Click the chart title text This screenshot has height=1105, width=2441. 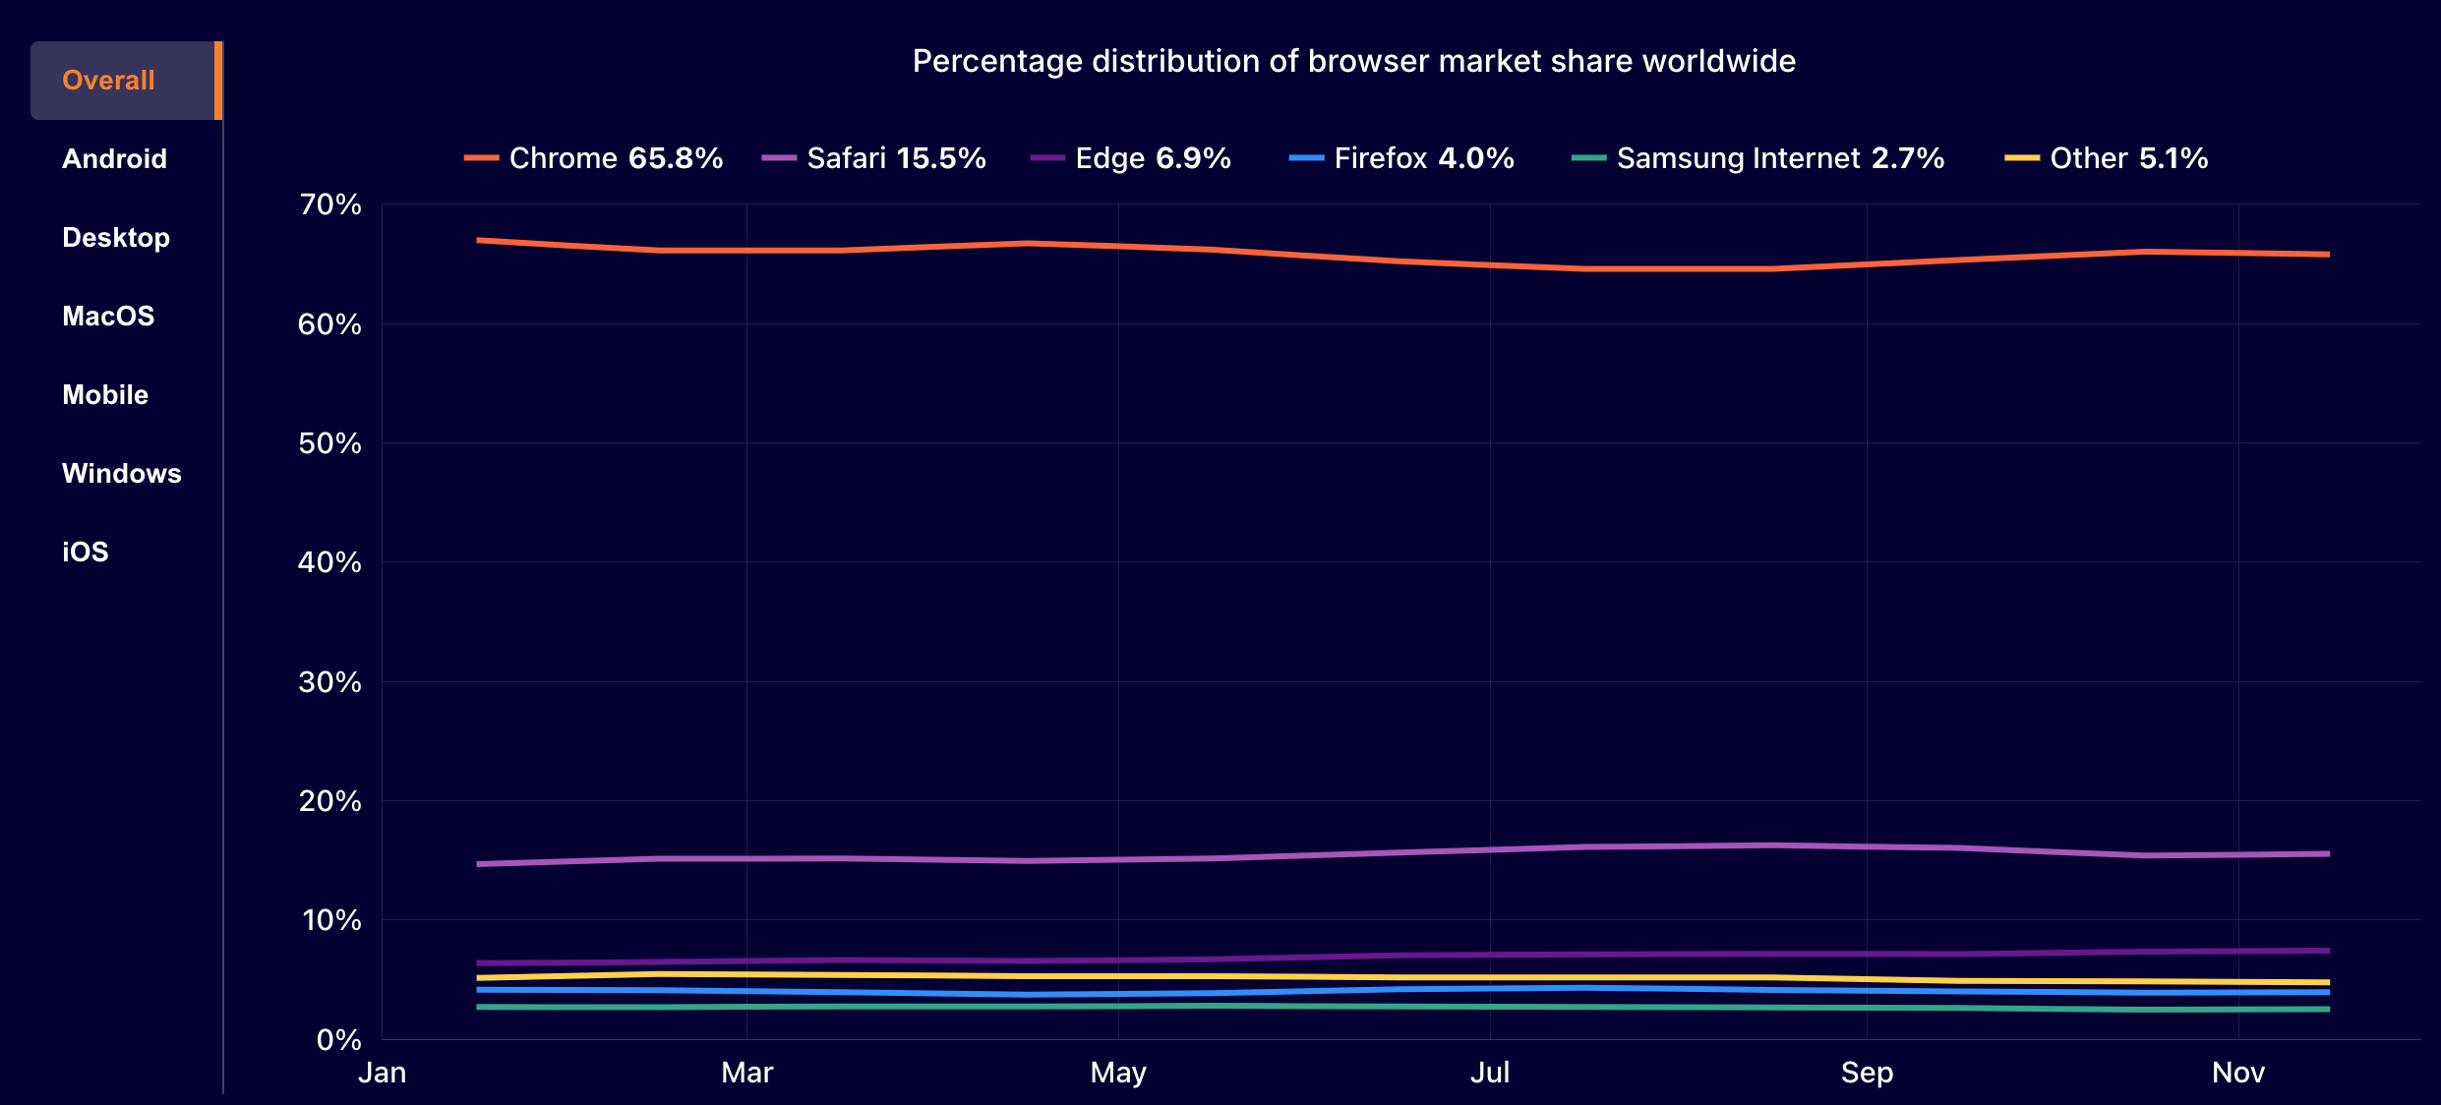point(1353,61)
